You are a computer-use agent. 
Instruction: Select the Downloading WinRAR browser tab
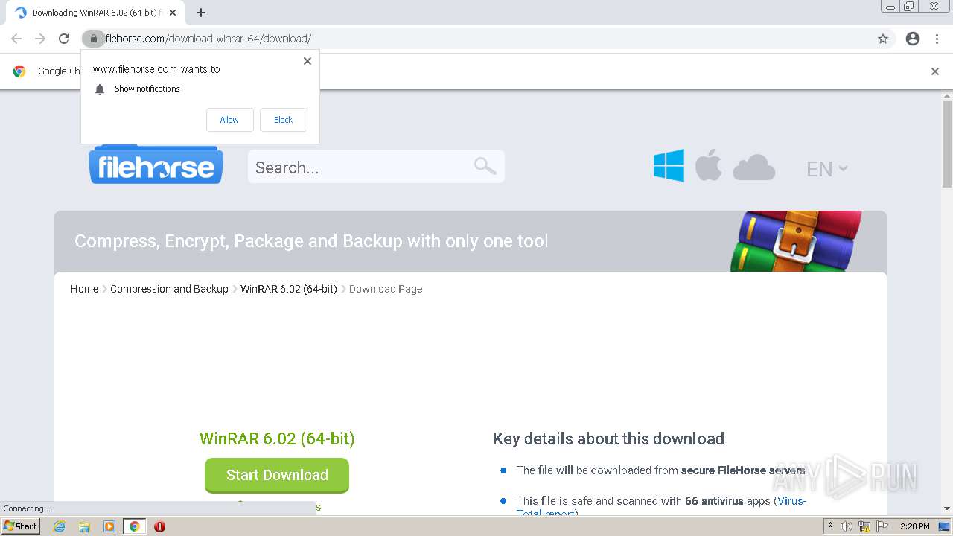(95, 13)
